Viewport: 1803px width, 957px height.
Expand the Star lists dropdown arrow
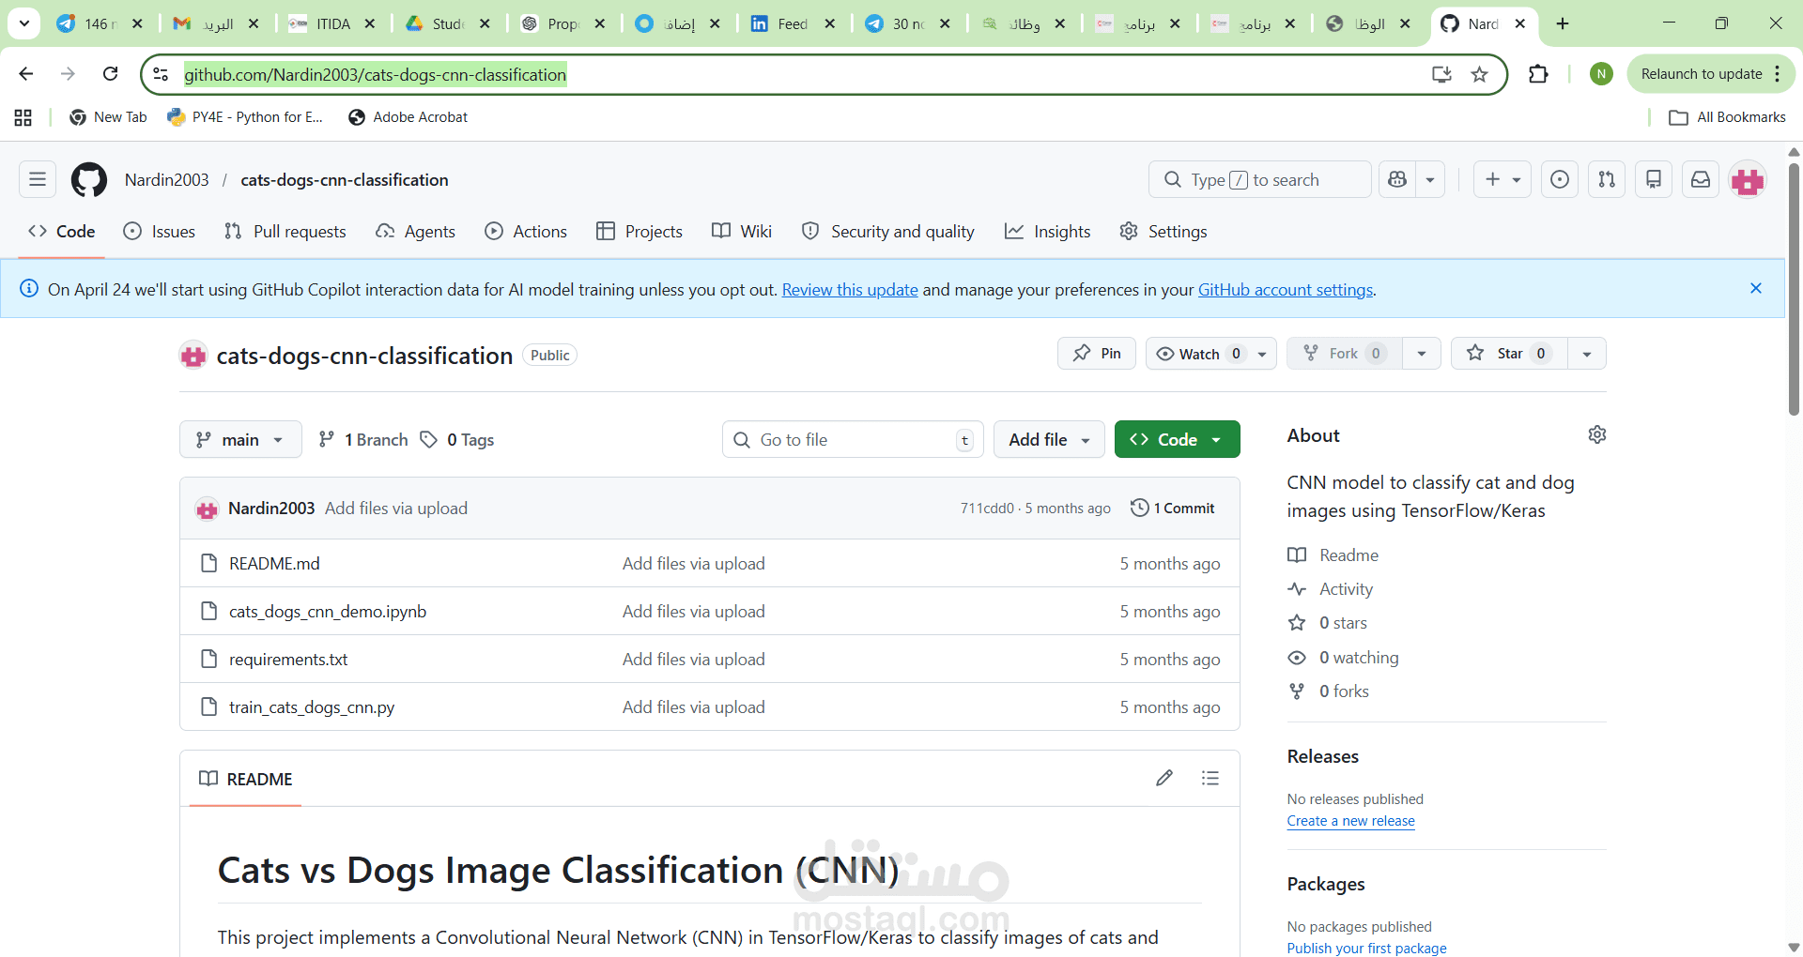[x=1587, y=354]
